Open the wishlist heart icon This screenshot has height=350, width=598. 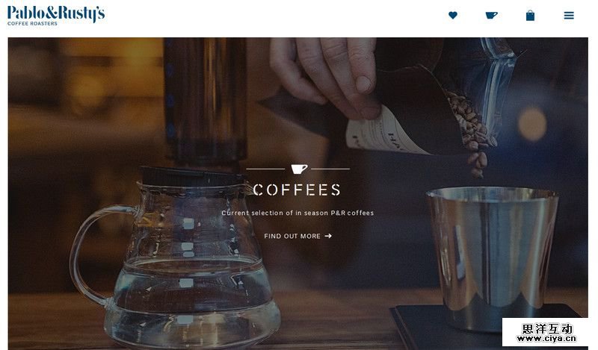[453, 15]
